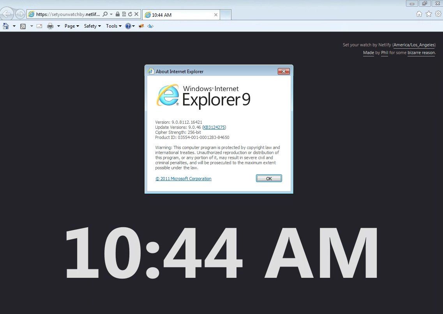Refresh the page with the reload icon
Image resolution: width=443 pixels, height=314 pixels.
click(130, 14)
